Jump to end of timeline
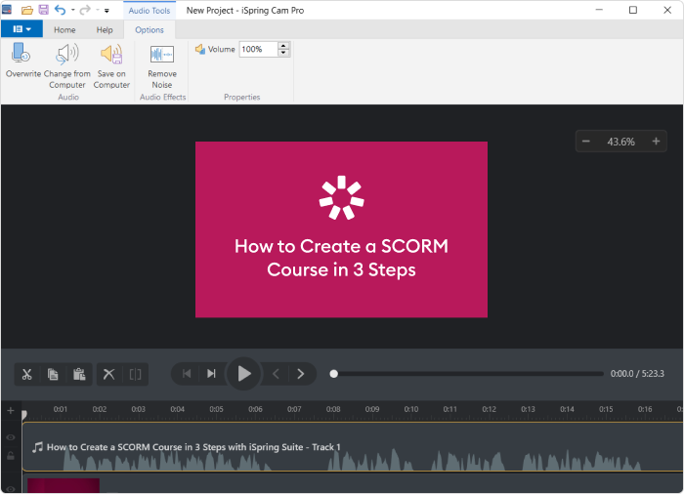This screenshot has width=684, height=494. 212,374
